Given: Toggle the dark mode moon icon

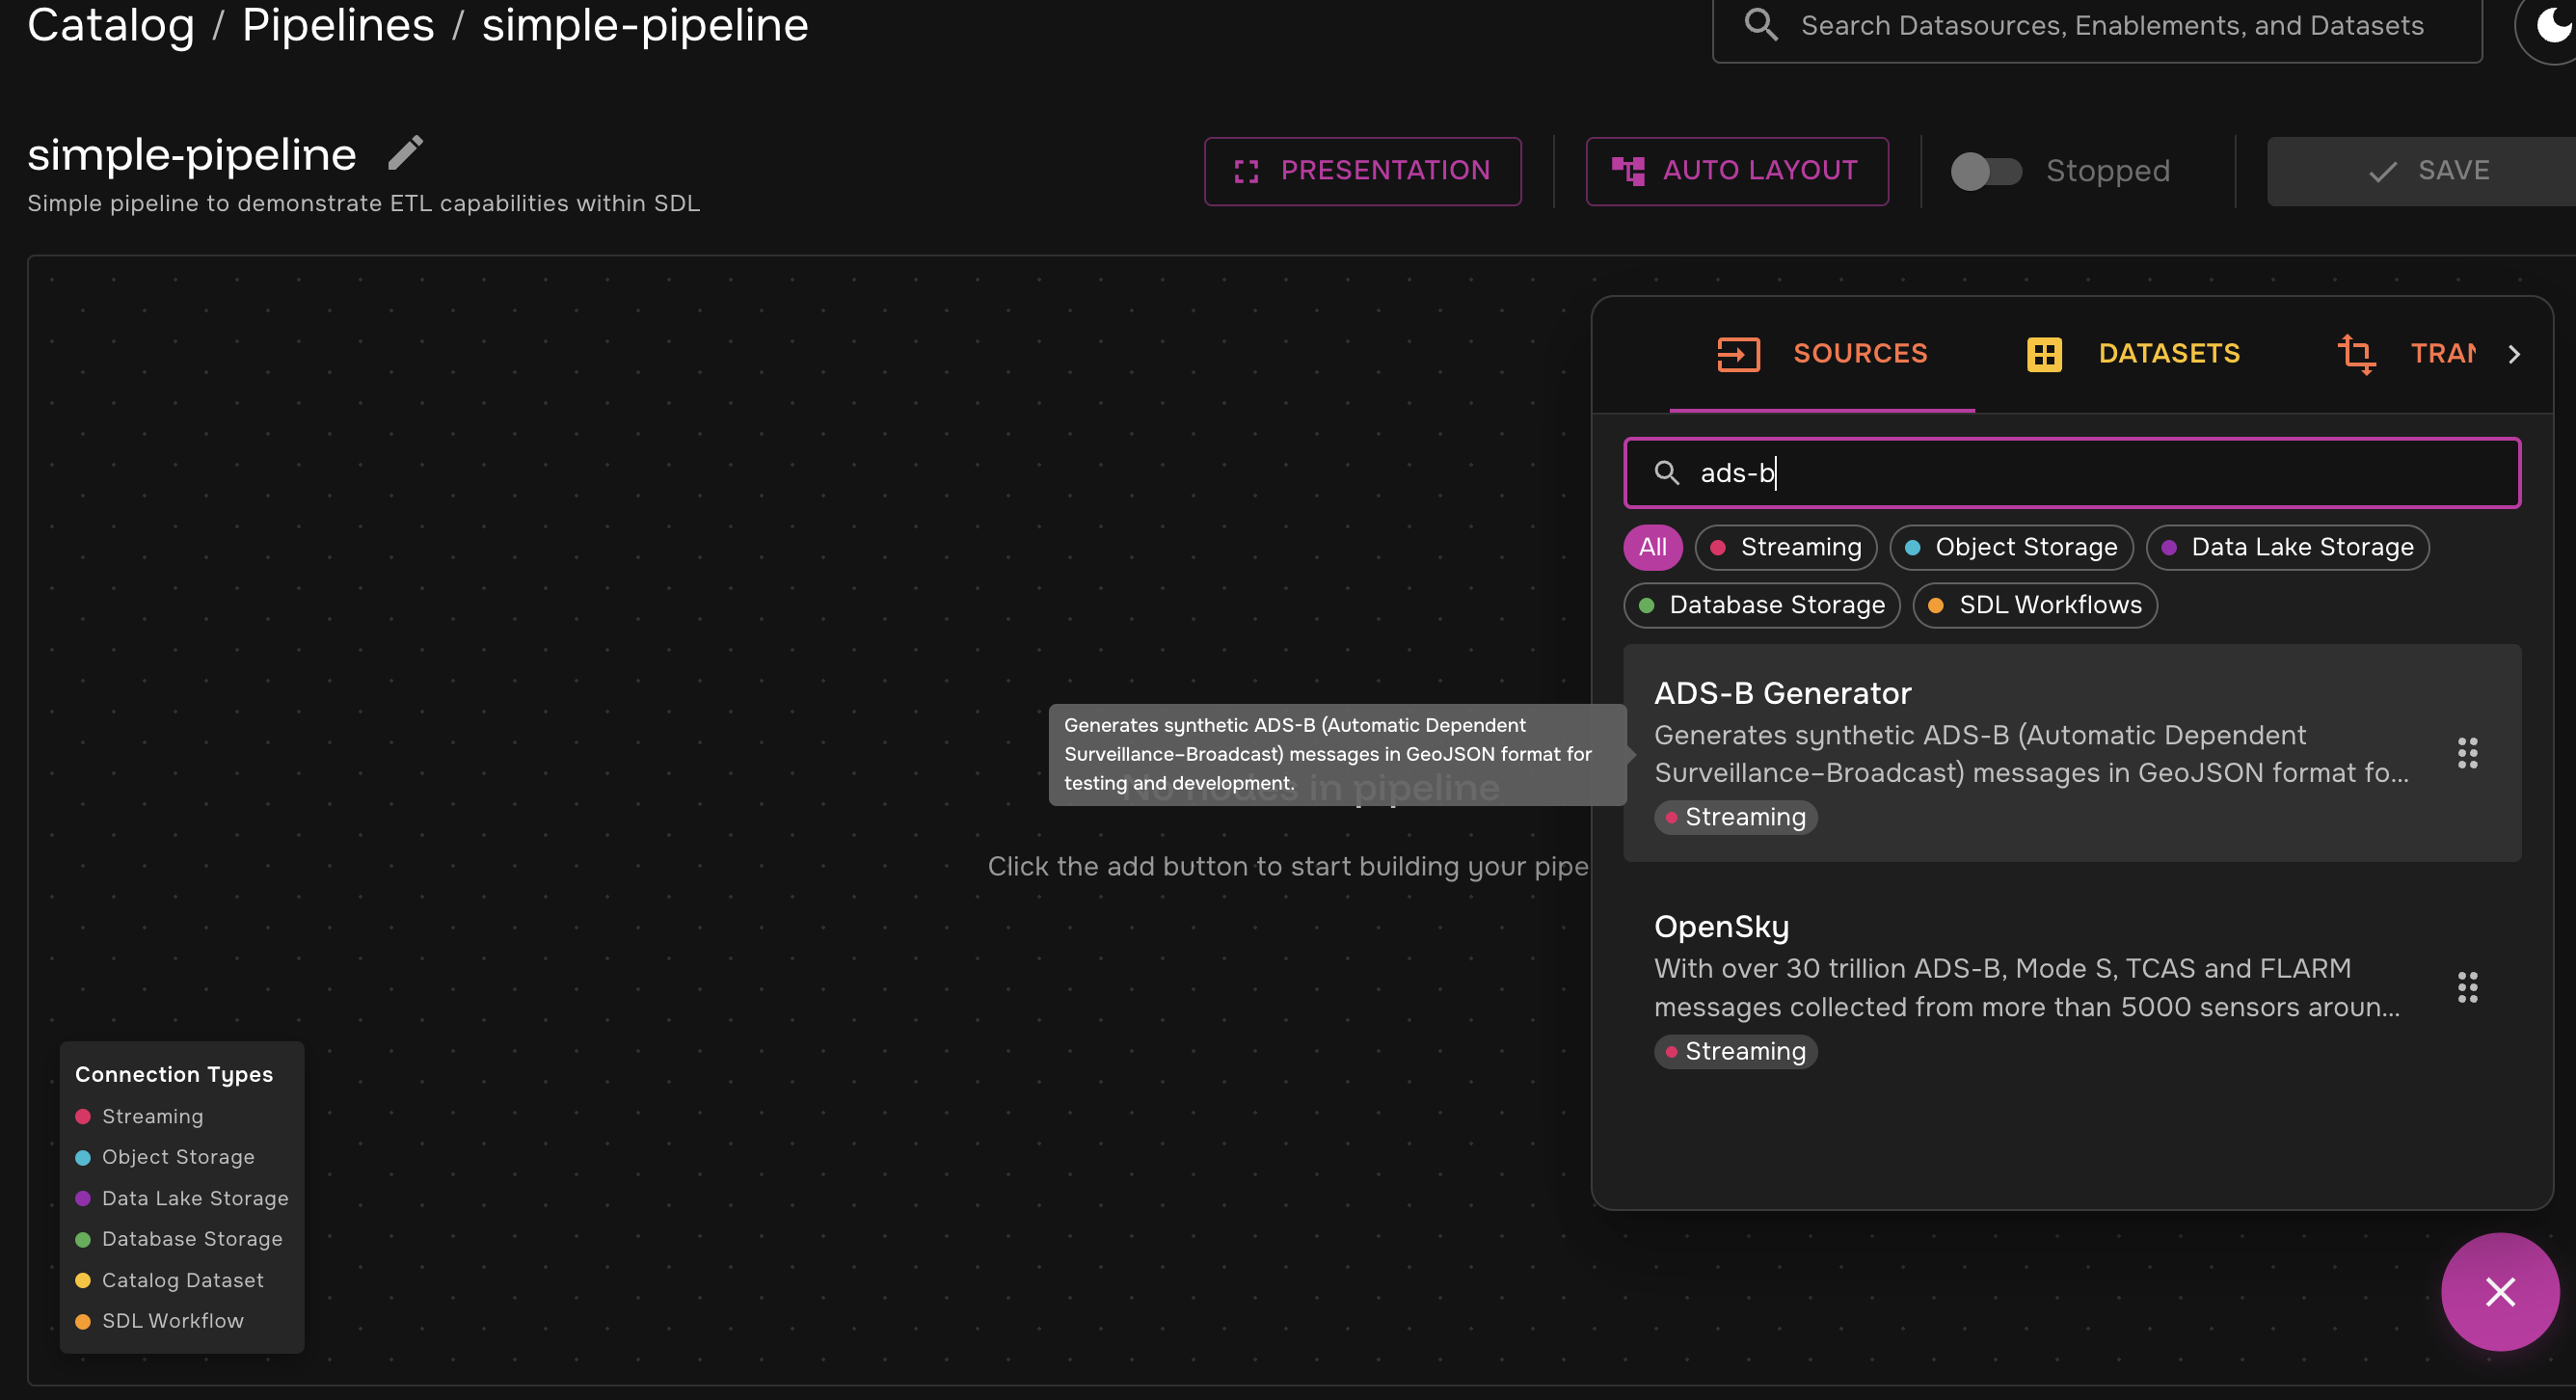Looking at the screenshot, I should pyautogui.click(x=2553, y=24).
